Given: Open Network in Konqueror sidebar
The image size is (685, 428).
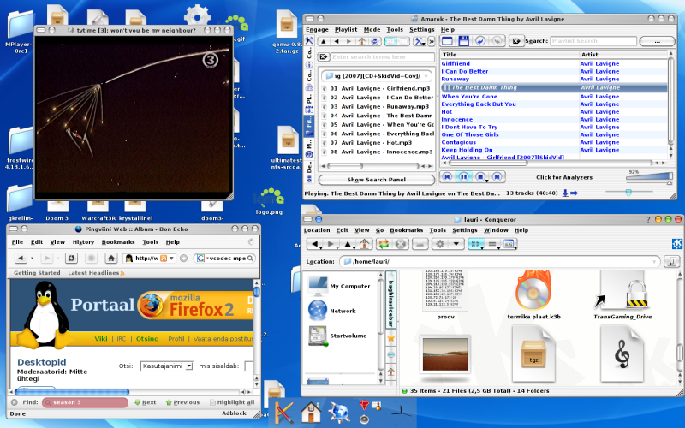Looking at the screenshot, I should 332,311.
